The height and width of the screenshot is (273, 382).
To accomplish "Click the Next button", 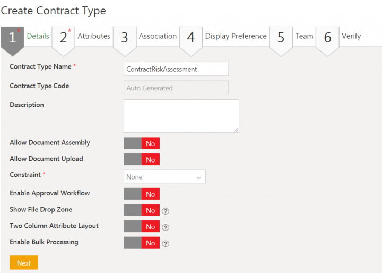I will [24, 262].
